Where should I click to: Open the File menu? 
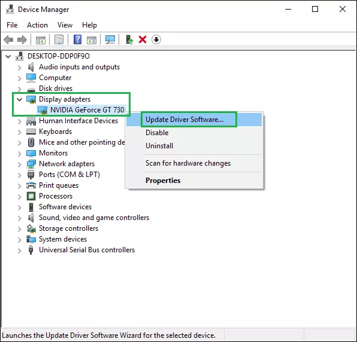pos(12,25)
